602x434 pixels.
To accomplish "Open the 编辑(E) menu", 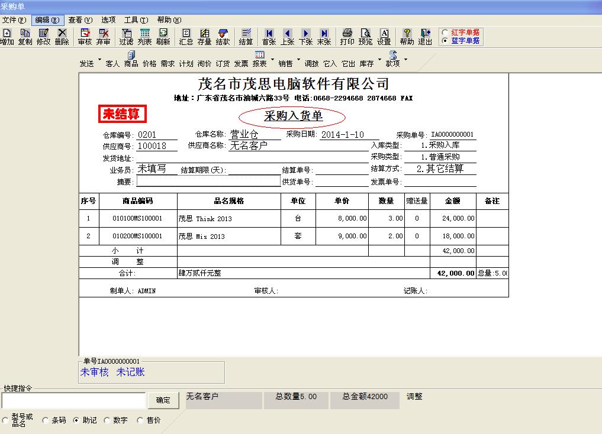I will (47, 20).
